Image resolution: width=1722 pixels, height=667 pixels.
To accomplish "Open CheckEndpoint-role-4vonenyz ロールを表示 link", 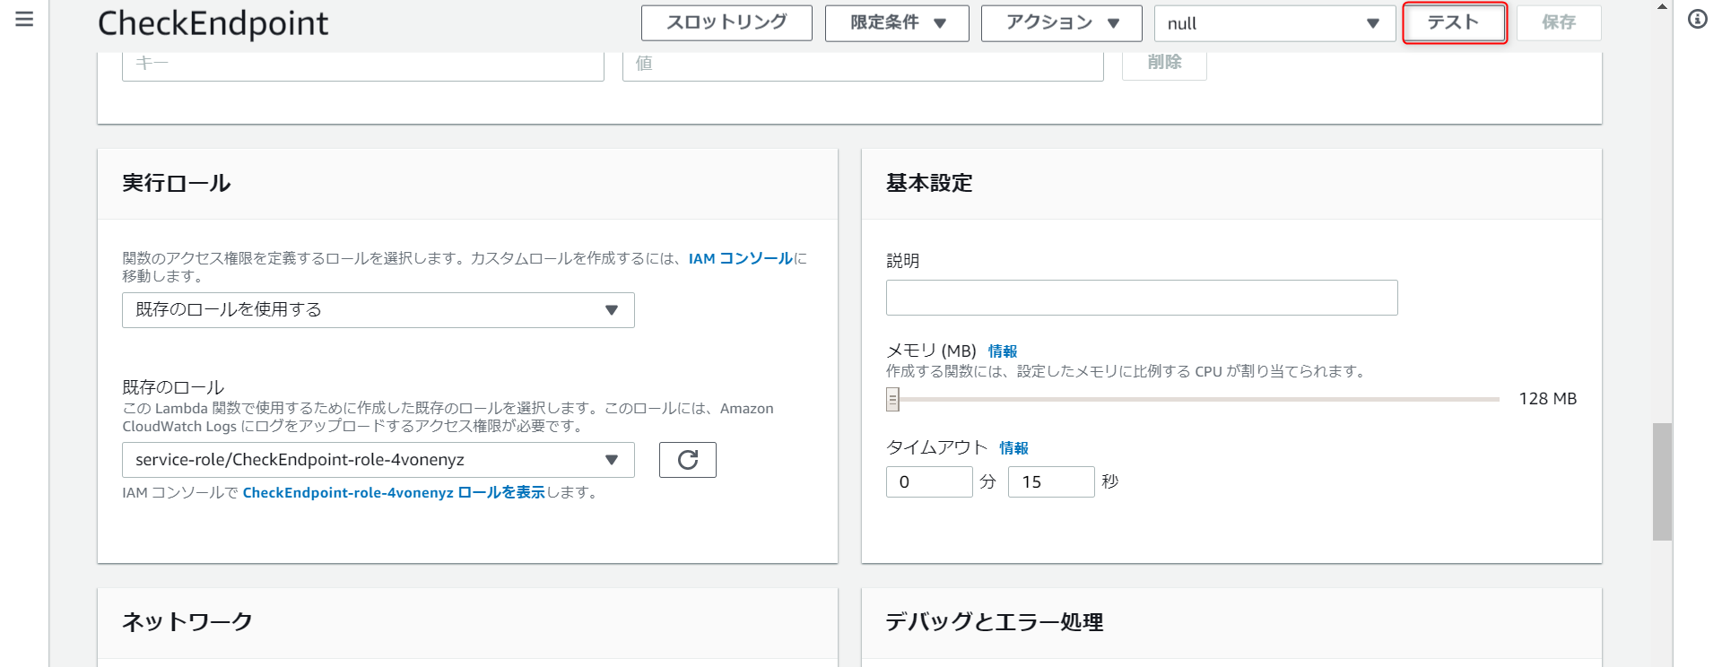I will tap(394, 492).
